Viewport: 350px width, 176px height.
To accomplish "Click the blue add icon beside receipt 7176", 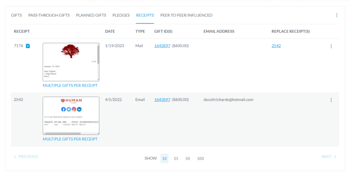I will point(28,46).
